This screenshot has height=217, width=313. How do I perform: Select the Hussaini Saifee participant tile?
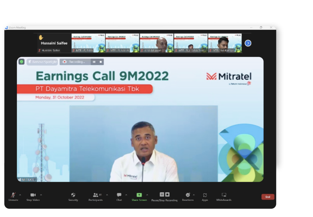54,43
